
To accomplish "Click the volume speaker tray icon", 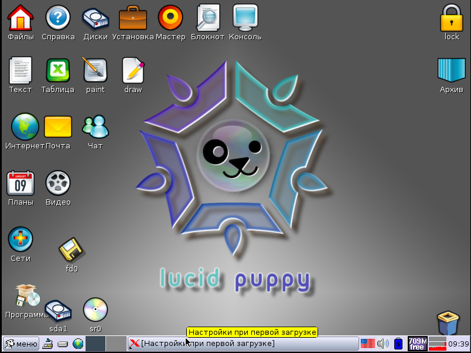I will pos(383,344).
